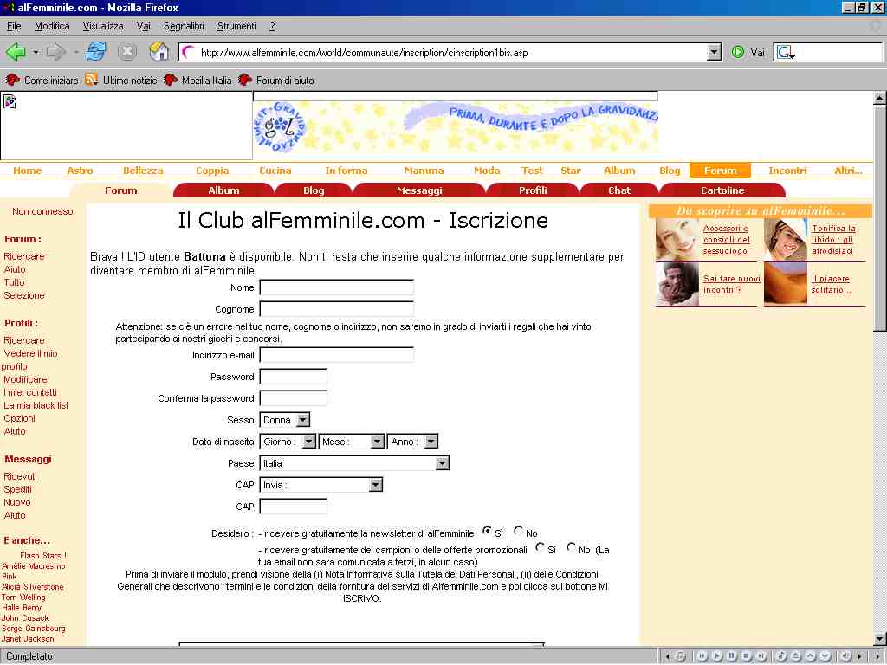Click the page icon in the address bar
The height and width of the screenshot is (665, 887).
(190, 53)
